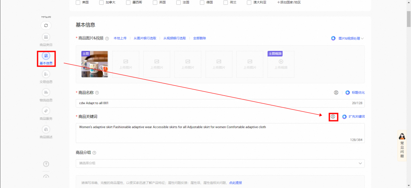Go to 物流信息 in the sidebar
Screen dimensions: 411x188
point(46,93)
